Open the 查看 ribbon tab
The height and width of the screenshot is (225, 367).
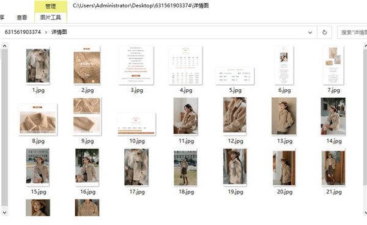coord(22,17)
